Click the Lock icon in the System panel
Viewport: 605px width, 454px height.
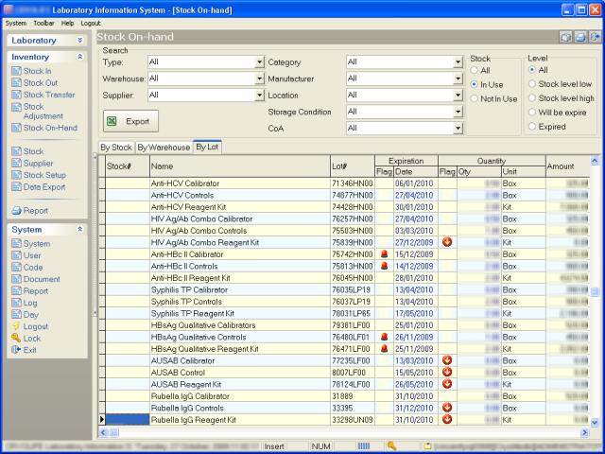tap(16, 338)
